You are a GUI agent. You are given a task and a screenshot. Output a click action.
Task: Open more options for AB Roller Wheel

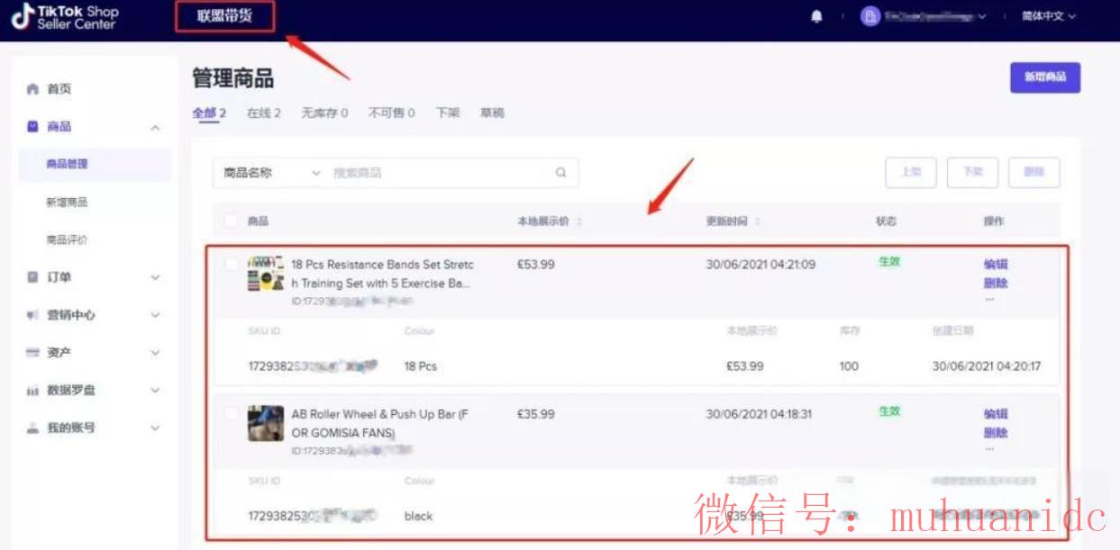(989, 449)
